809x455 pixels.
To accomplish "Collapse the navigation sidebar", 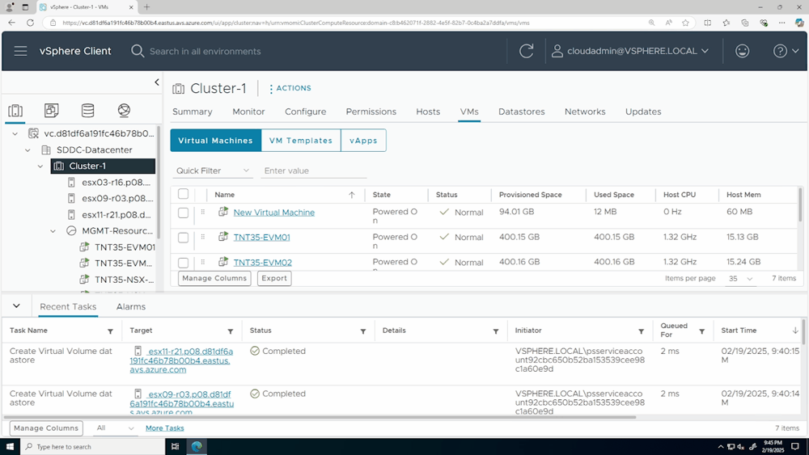I will pyautogui.click(x=157, y=82).
